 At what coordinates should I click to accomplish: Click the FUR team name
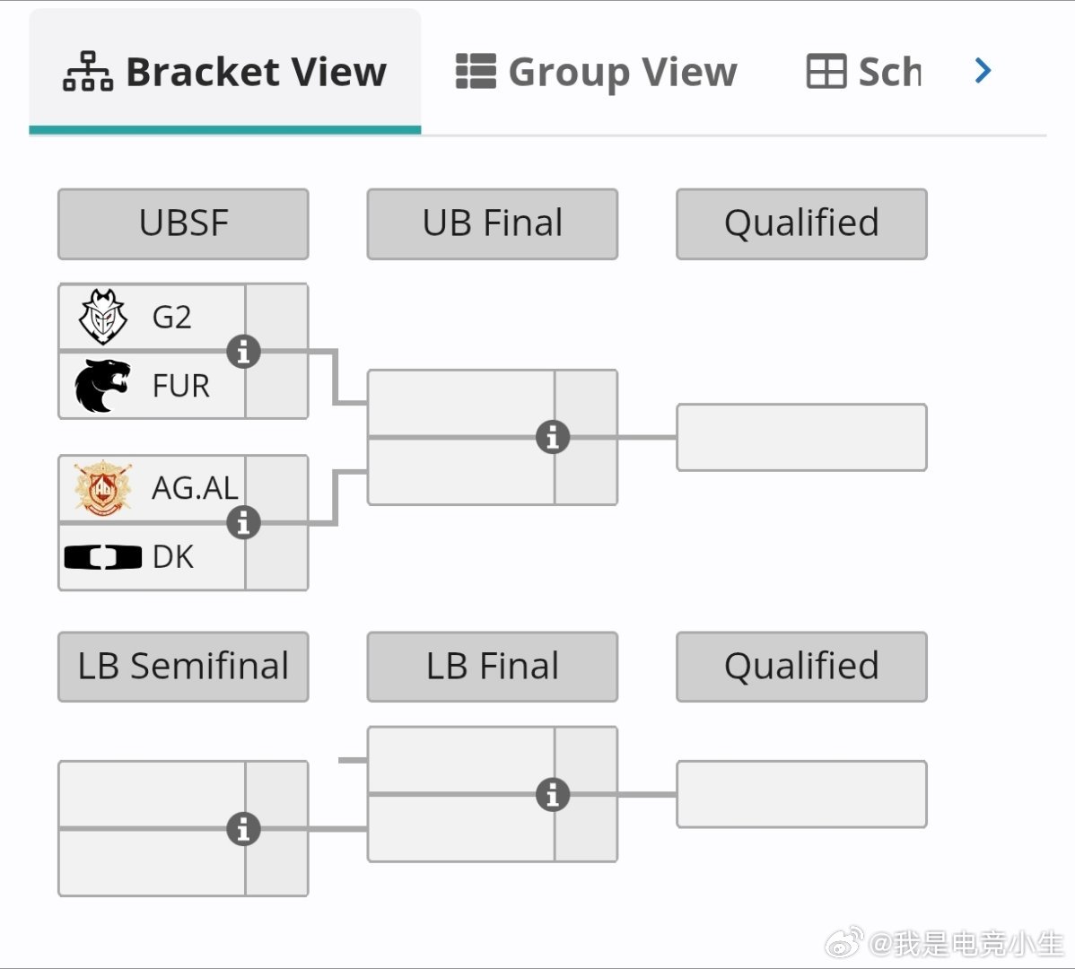click(x=181, y=386)
